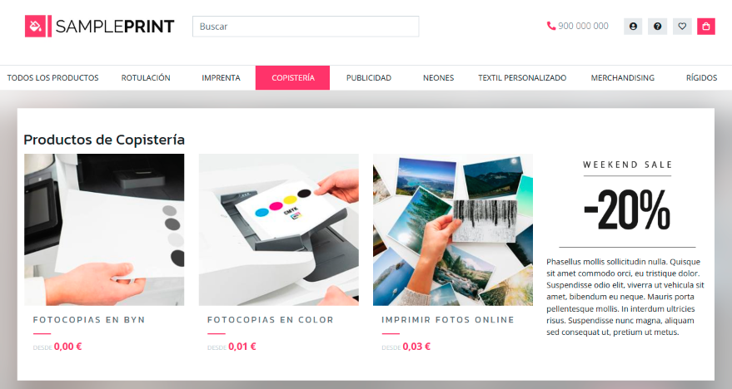732x389 pixels.
Task: Click the SamplePrint paint bucket logo
Action: tap(37, 26)
